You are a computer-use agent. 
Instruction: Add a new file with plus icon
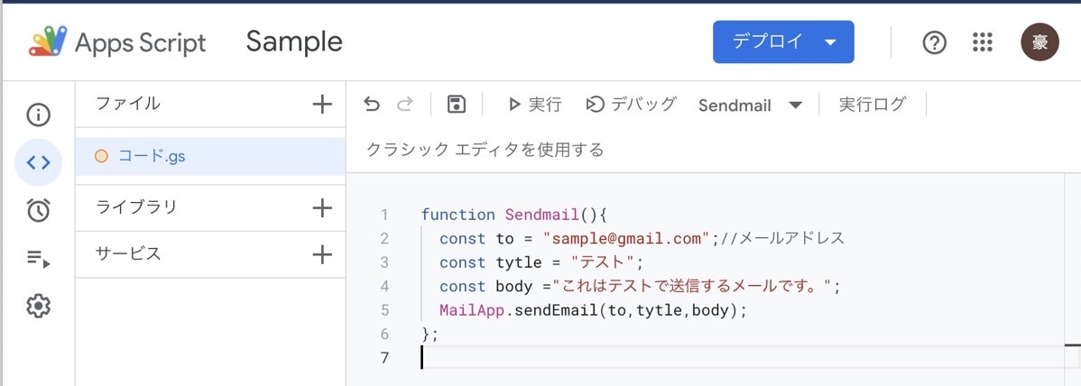click(322, 104)
